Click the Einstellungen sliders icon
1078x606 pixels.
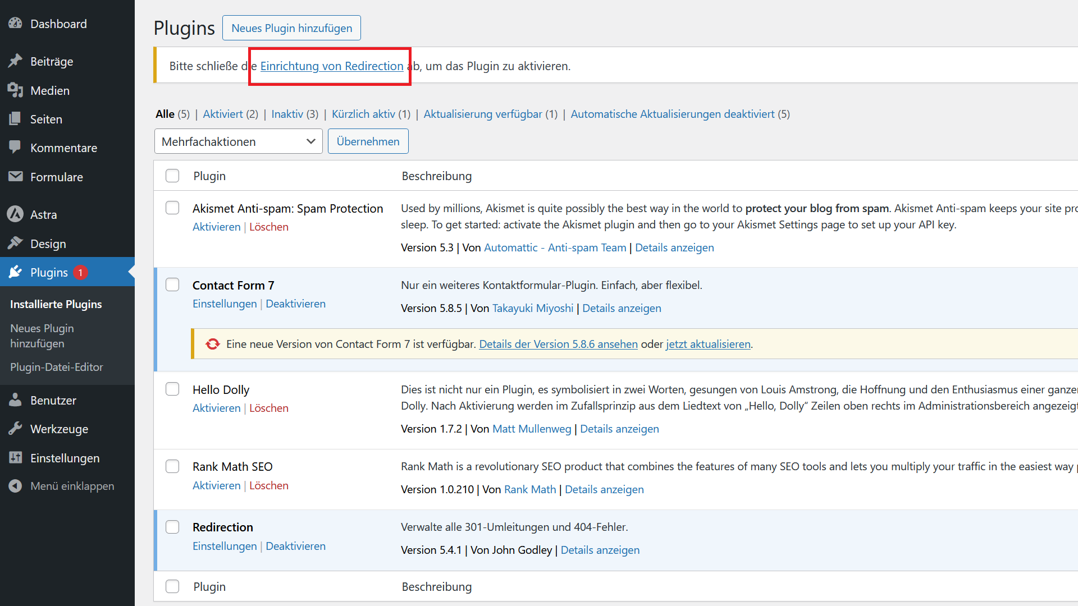pyautogui.click(x=15, y=458)
